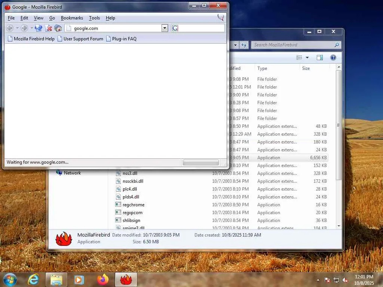Click the Firebird throbber activity icon
383x287 pixels.
221,18
